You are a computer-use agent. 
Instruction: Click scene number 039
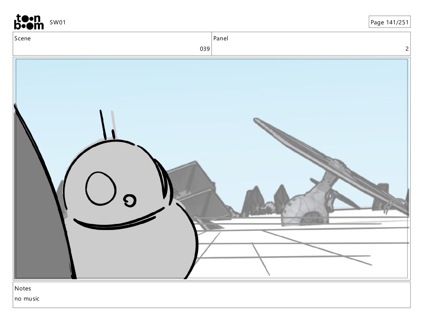point(205,49)
